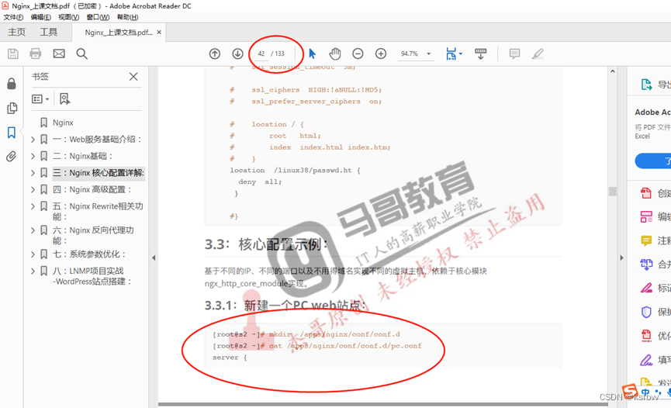Expand bookmark 一：Web服务基础介绍
This screenshot has width=671, height=408.
33,140
